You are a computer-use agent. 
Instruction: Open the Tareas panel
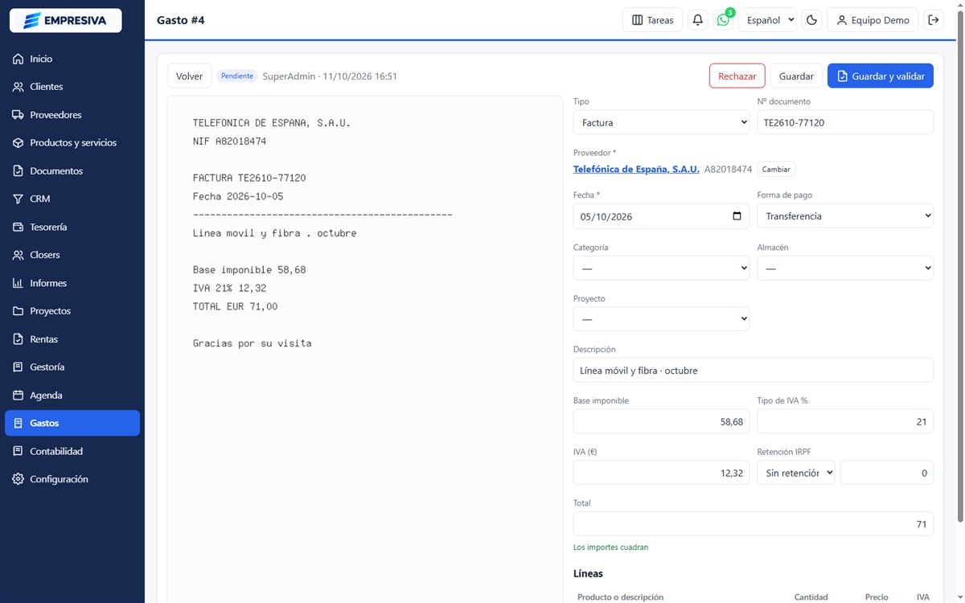coord(653,20)
